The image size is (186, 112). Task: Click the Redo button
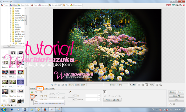(x=180, y=92)
